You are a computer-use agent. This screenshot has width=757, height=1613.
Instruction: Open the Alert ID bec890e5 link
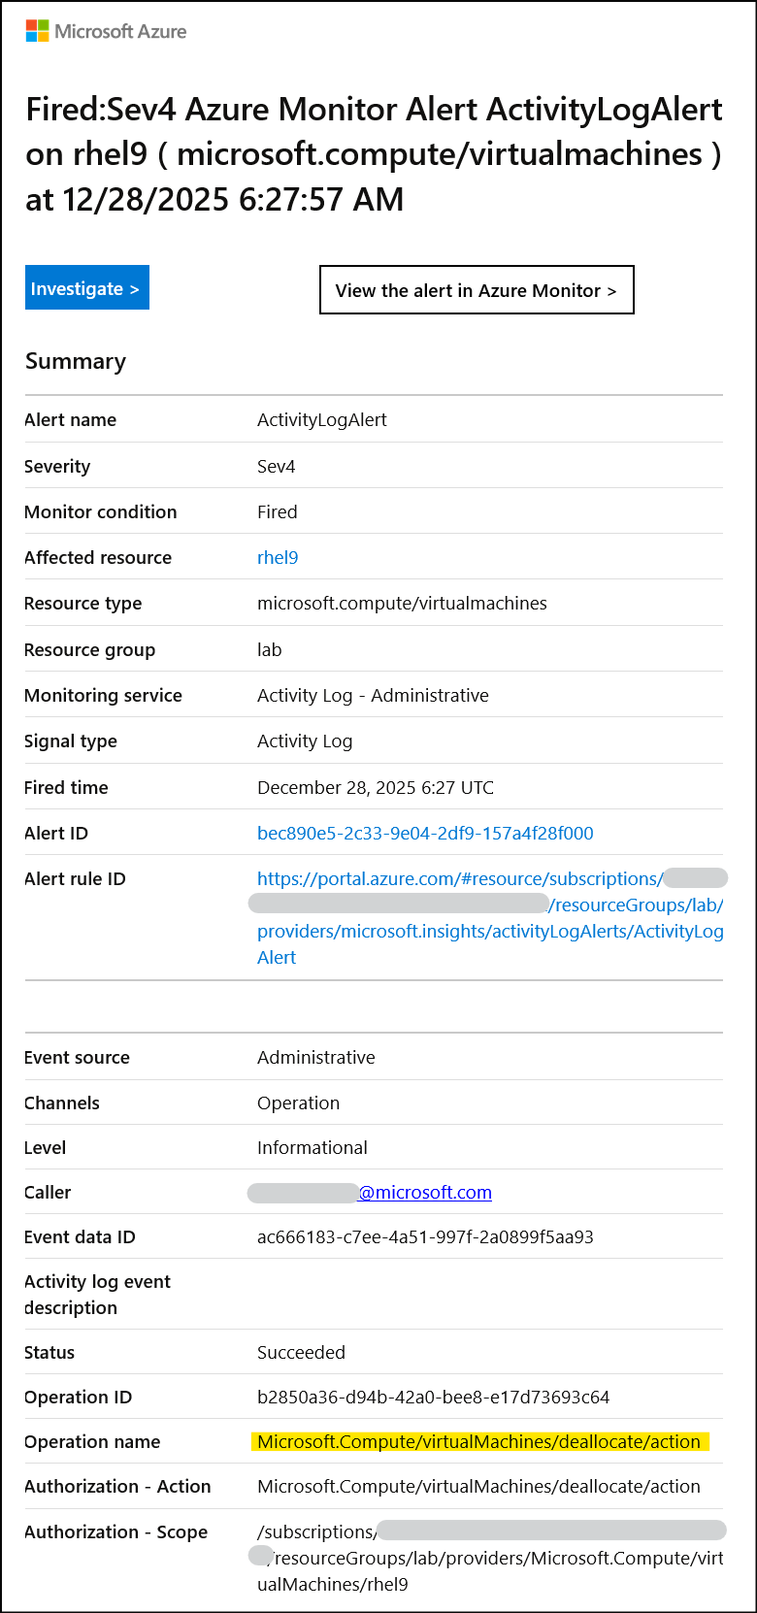[425, 833]
